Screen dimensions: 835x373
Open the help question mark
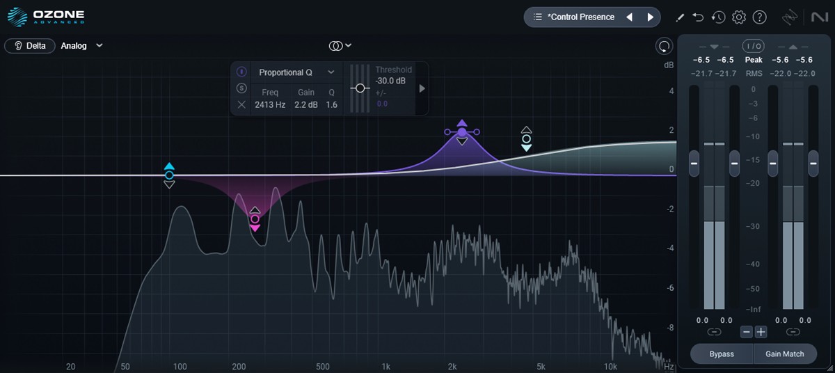coord(760,17)
